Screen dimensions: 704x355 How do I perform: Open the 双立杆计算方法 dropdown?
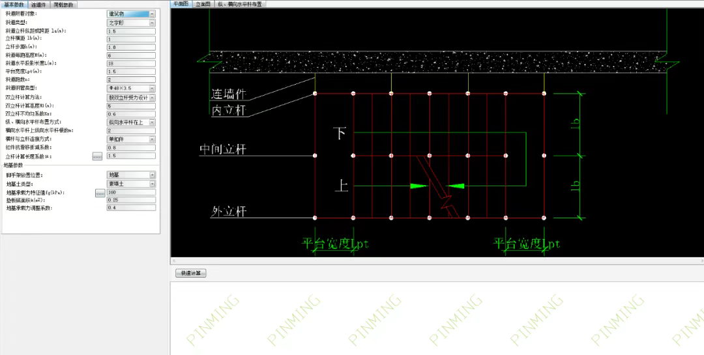pos(131,98)
